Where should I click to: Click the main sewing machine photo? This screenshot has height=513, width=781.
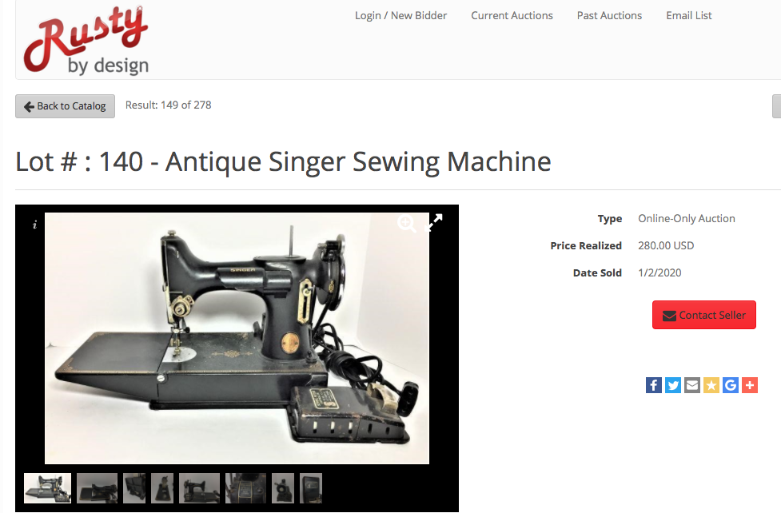(237, 338)
